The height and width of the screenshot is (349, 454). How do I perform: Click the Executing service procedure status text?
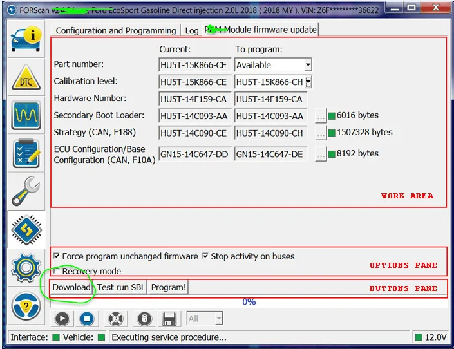pyautogui.click(x=169, y=337)
